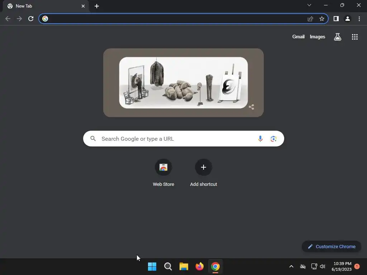Viewport: 367px width, 275px height.
Task: Launch Firefox from the taskbar
Action: coord(199,266)
